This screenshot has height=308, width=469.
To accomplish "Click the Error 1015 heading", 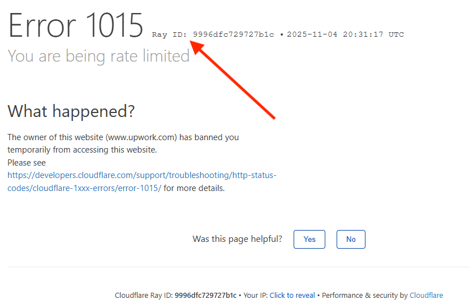I will click(x=75, y=25).
